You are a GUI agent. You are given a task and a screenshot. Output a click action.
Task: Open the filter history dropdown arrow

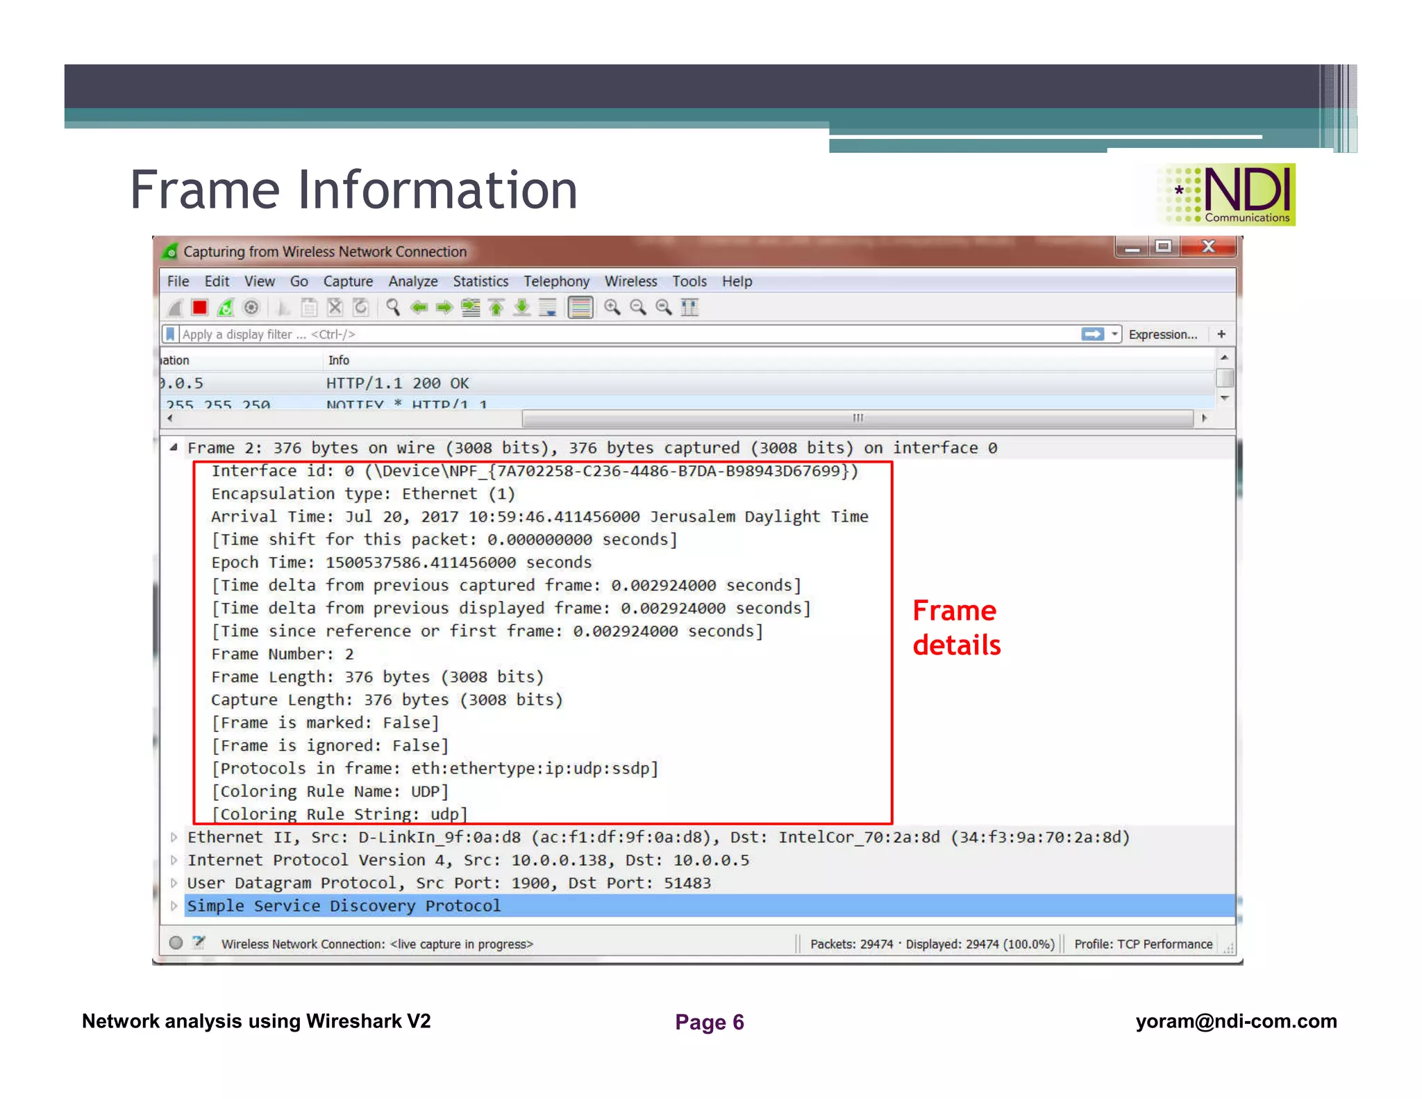point(1115,334)
